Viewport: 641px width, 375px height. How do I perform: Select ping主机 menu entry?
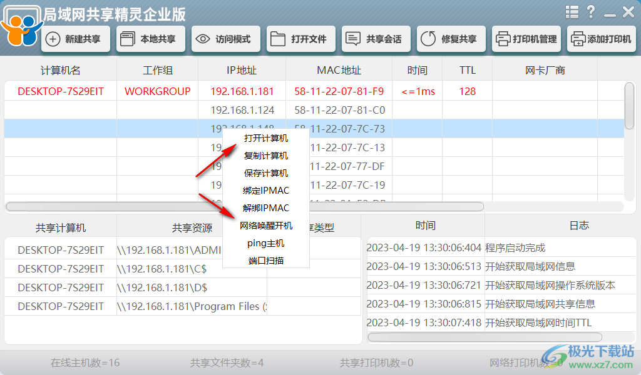265,243
